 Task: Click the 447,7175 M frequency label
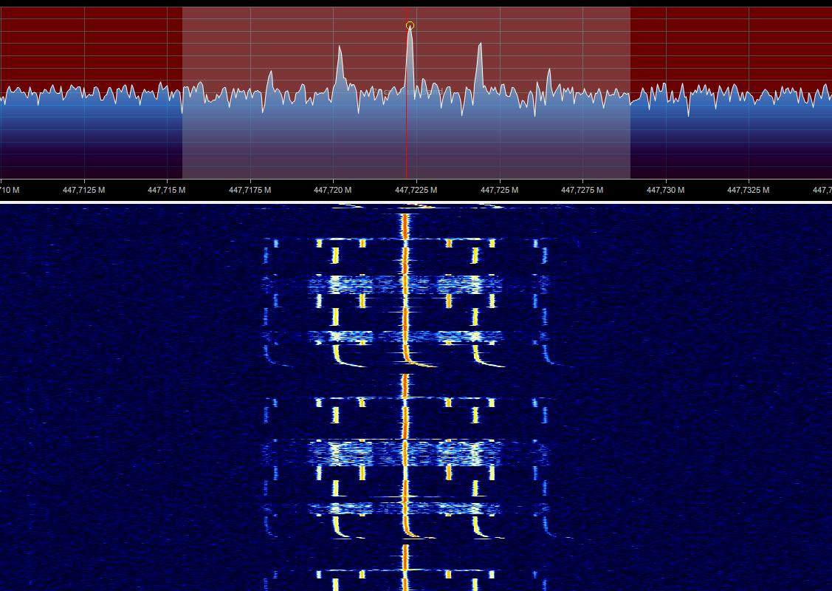pyautogui.click(x=250, y=190)
